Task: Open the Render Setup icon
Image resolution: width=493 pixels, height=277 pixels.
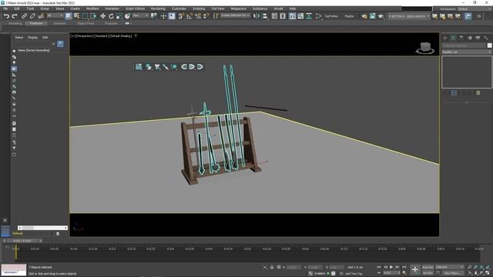Action: 364,16
